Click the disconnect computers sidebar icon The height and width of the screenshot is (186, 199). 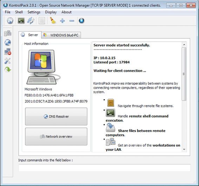coord(8,51)
